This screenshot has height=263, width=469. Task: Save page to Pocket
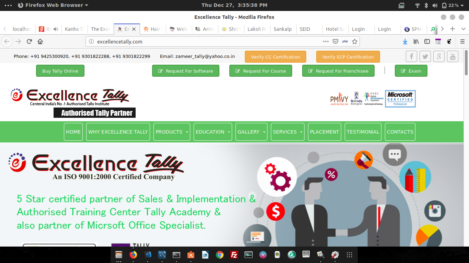pos(335,41)
